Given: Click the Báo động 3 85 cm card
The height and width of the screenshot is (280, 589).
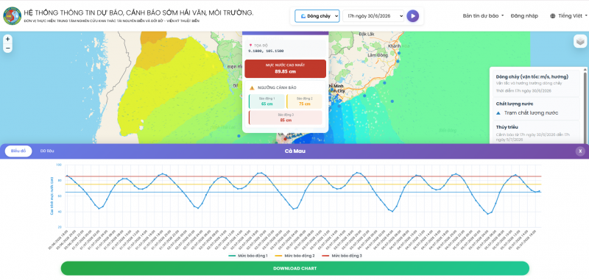Looking at the screenshot, I should click(286, 118).
